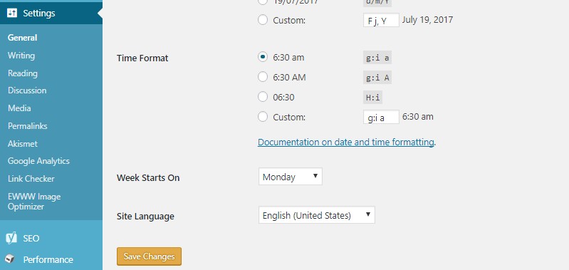Screen dimensions: 569x270
Task: Click the 'July 19, 2017' preview text
Action: 427,20
